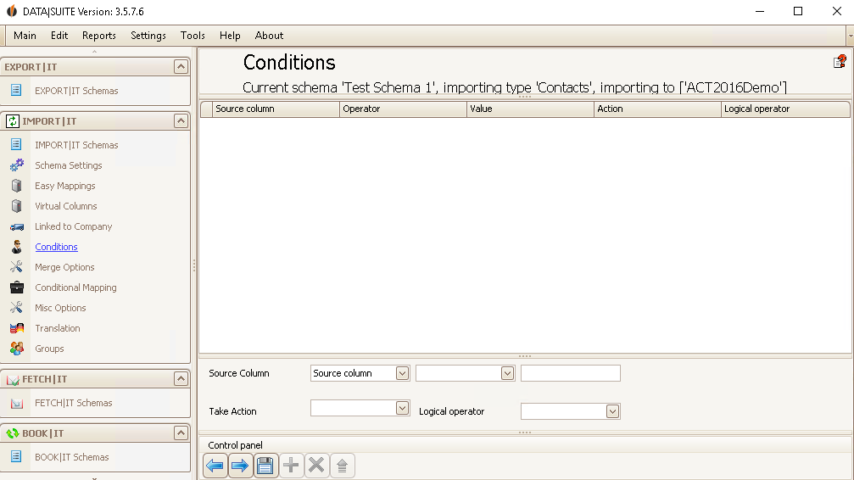Click the Translation flag icon
This screenshot has height=480, width=854.
[17, 328]
